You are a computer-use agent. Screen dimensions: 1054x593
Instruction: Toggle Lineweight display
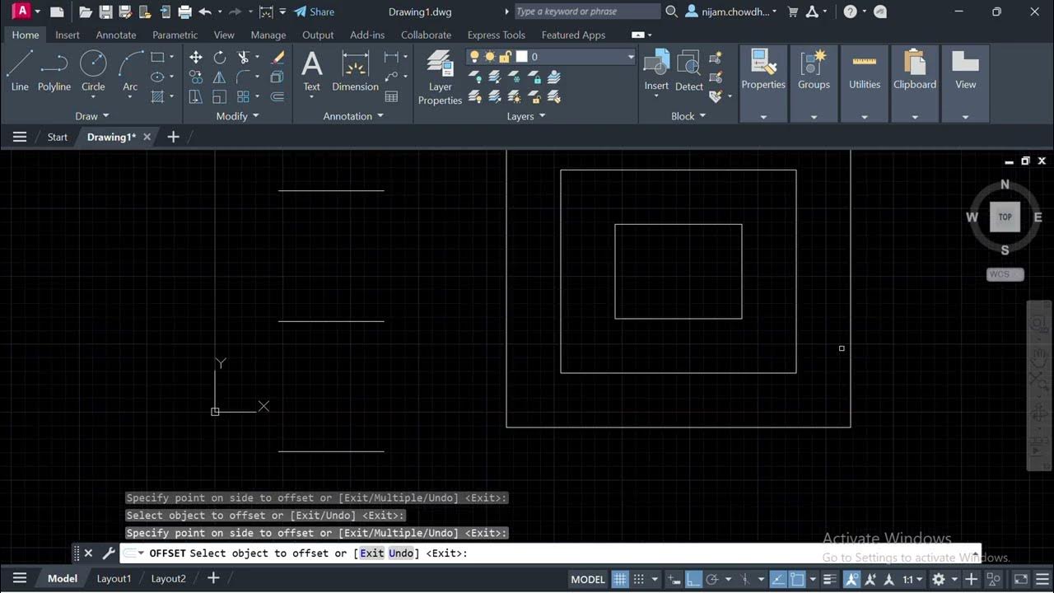830,579
